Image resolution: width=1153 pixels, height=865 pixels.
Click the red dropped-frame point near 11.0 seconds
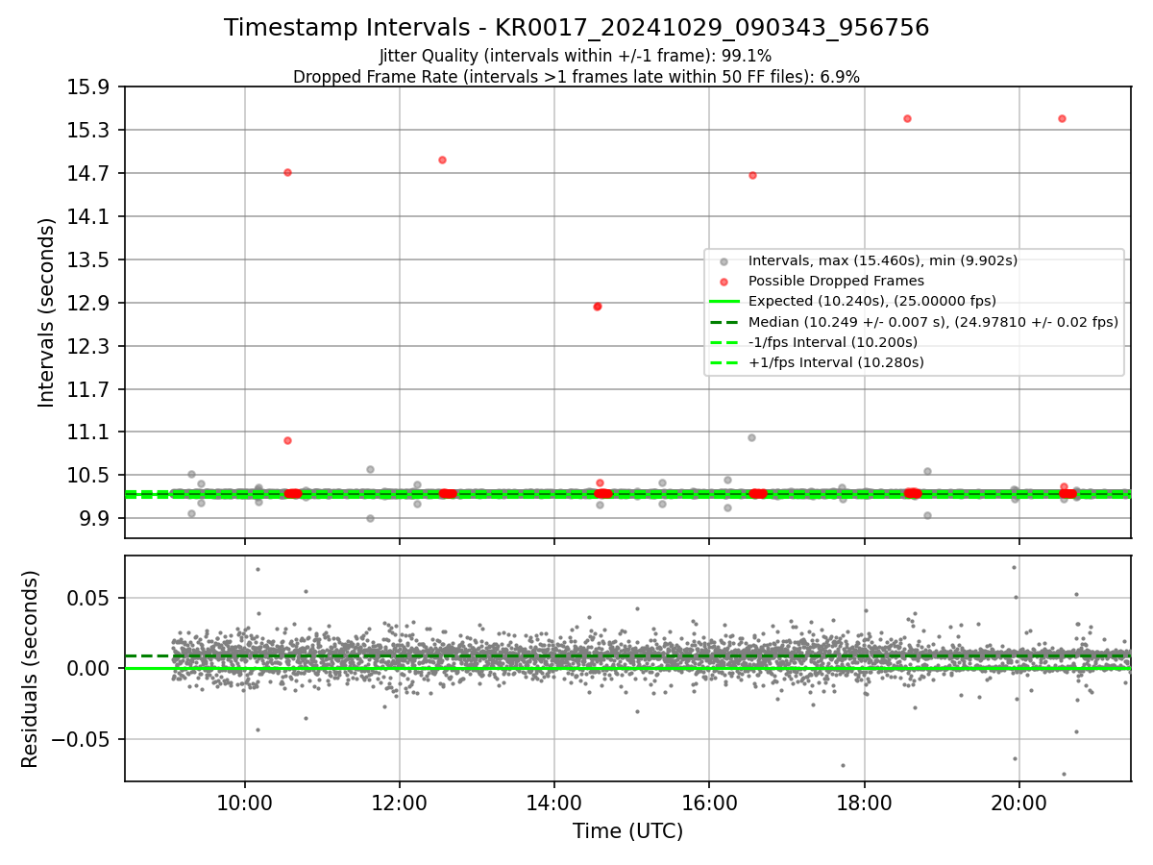tap(287, 440)
